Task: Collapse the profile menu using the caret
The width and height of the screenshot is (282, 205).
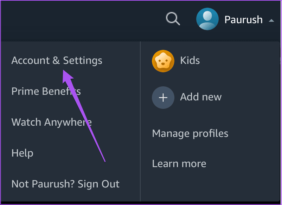Action: (271, 20)
